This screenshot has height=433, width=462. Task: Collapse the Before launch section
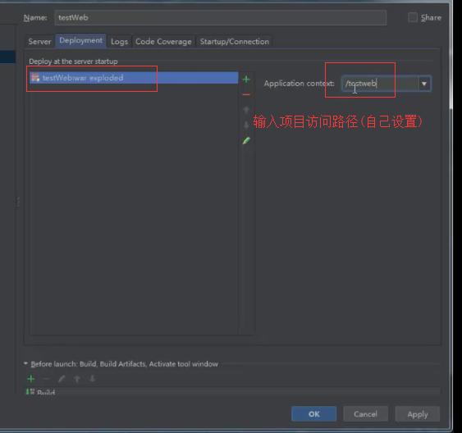(25, 363)
